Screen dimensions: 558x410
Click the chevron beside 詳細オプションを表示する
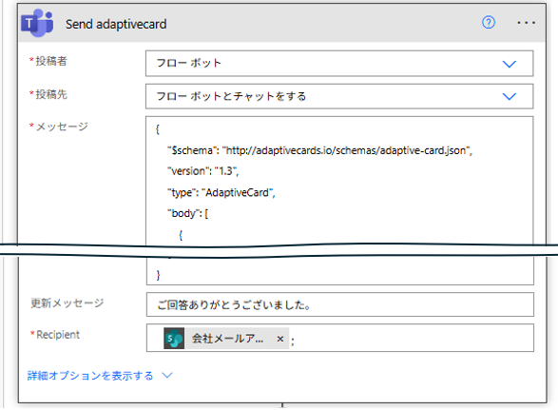pos(167,375)
